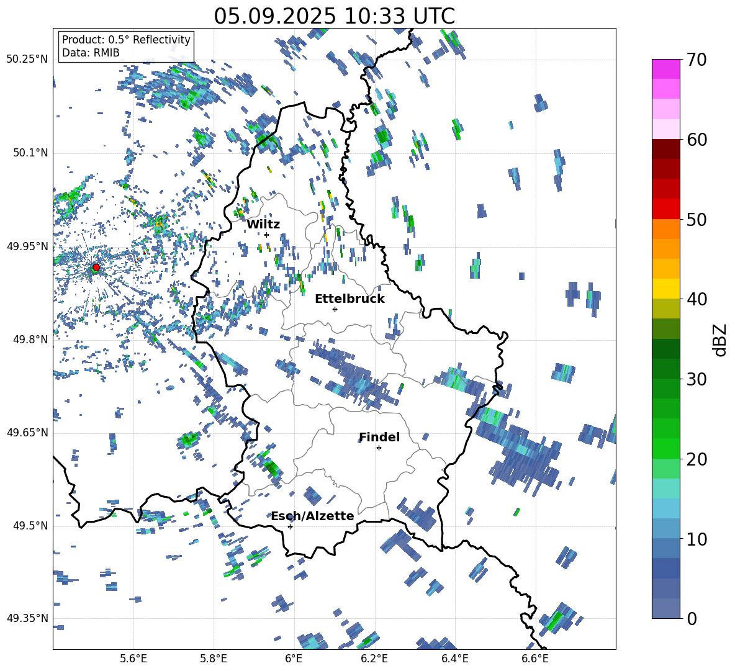Click the red radar location marker
This screenshot has width=735, height=671.
96,268
